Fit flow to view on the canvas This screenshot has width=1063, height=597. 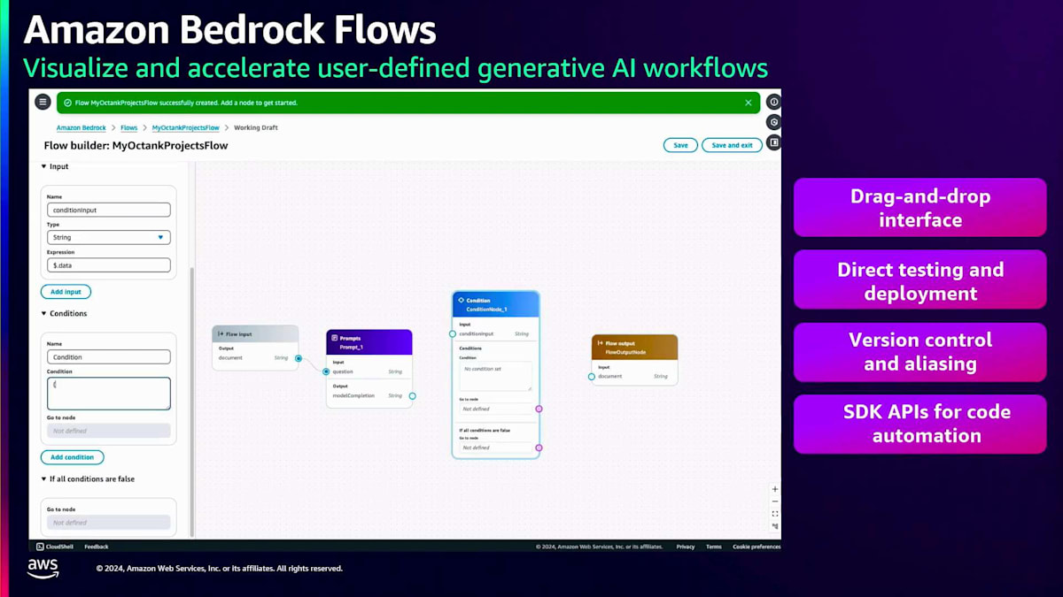[x=775, y=514]
